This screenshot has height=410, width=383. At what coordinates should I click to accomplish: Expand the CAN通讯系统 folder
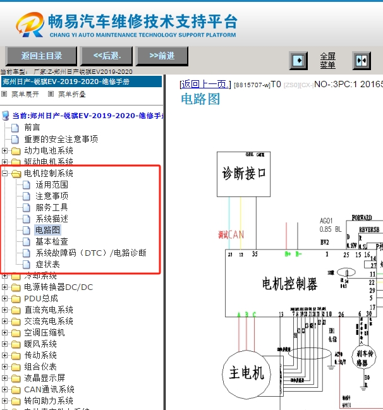click(x=4, y=389)
